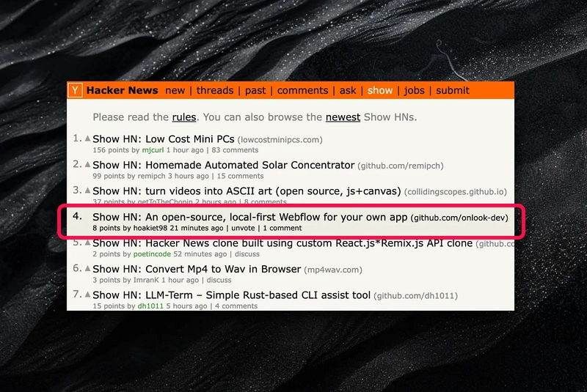Open the github.com/onlook-dev domain link

tap(459, 218)
